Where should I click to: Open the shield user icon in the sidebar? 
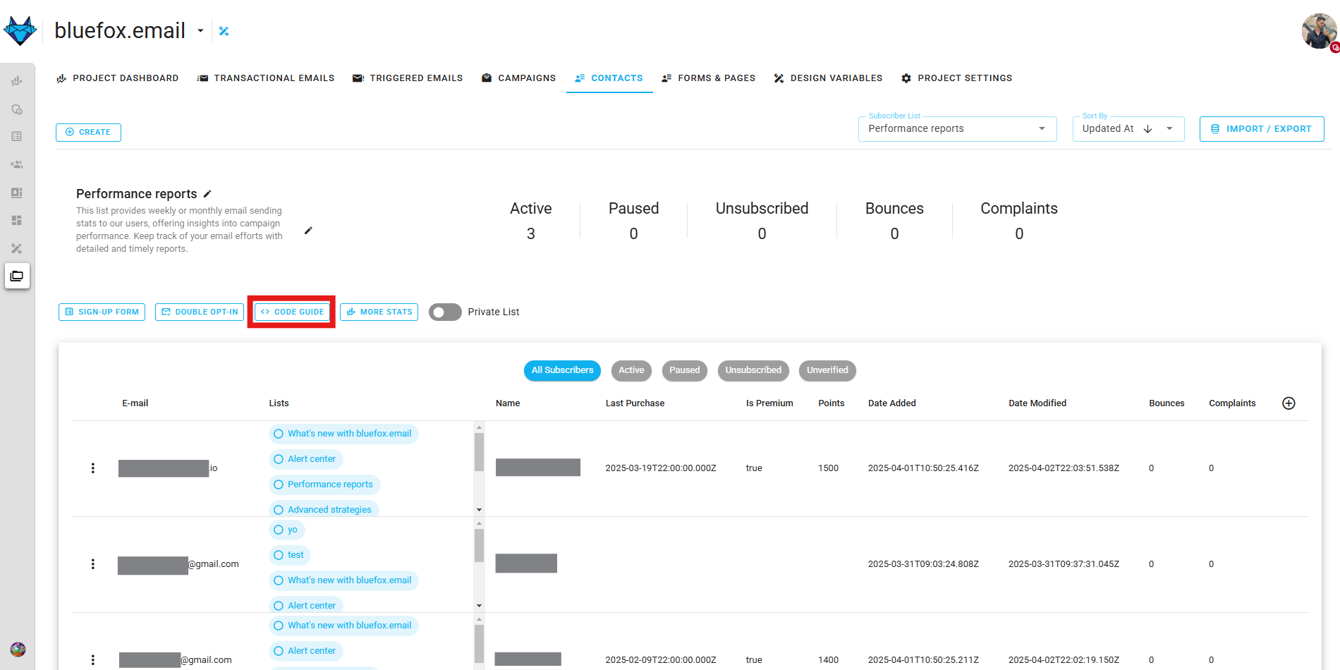[x=17, y=109]
